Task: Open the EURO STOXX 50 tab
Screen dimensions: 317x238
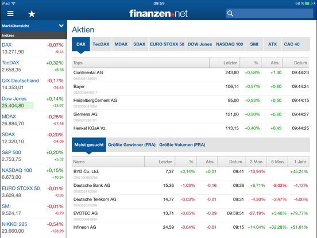Action: [x=167, y=44]
